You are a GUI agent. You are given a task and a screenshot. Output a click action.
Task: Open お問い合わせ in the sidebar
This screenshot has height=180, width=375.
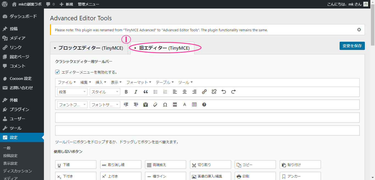click(22, 88)
